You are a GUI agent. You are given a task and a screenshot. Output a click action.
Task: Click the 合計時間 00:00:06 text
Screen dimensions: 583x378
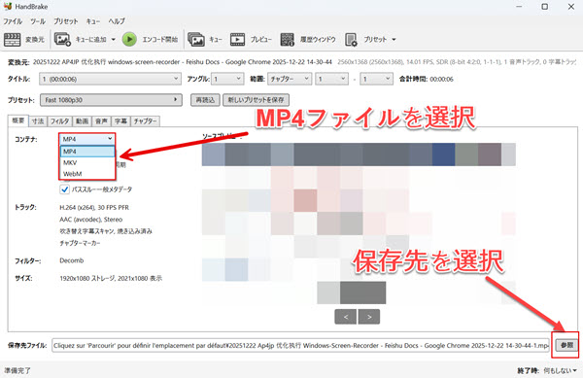point(427,79)
